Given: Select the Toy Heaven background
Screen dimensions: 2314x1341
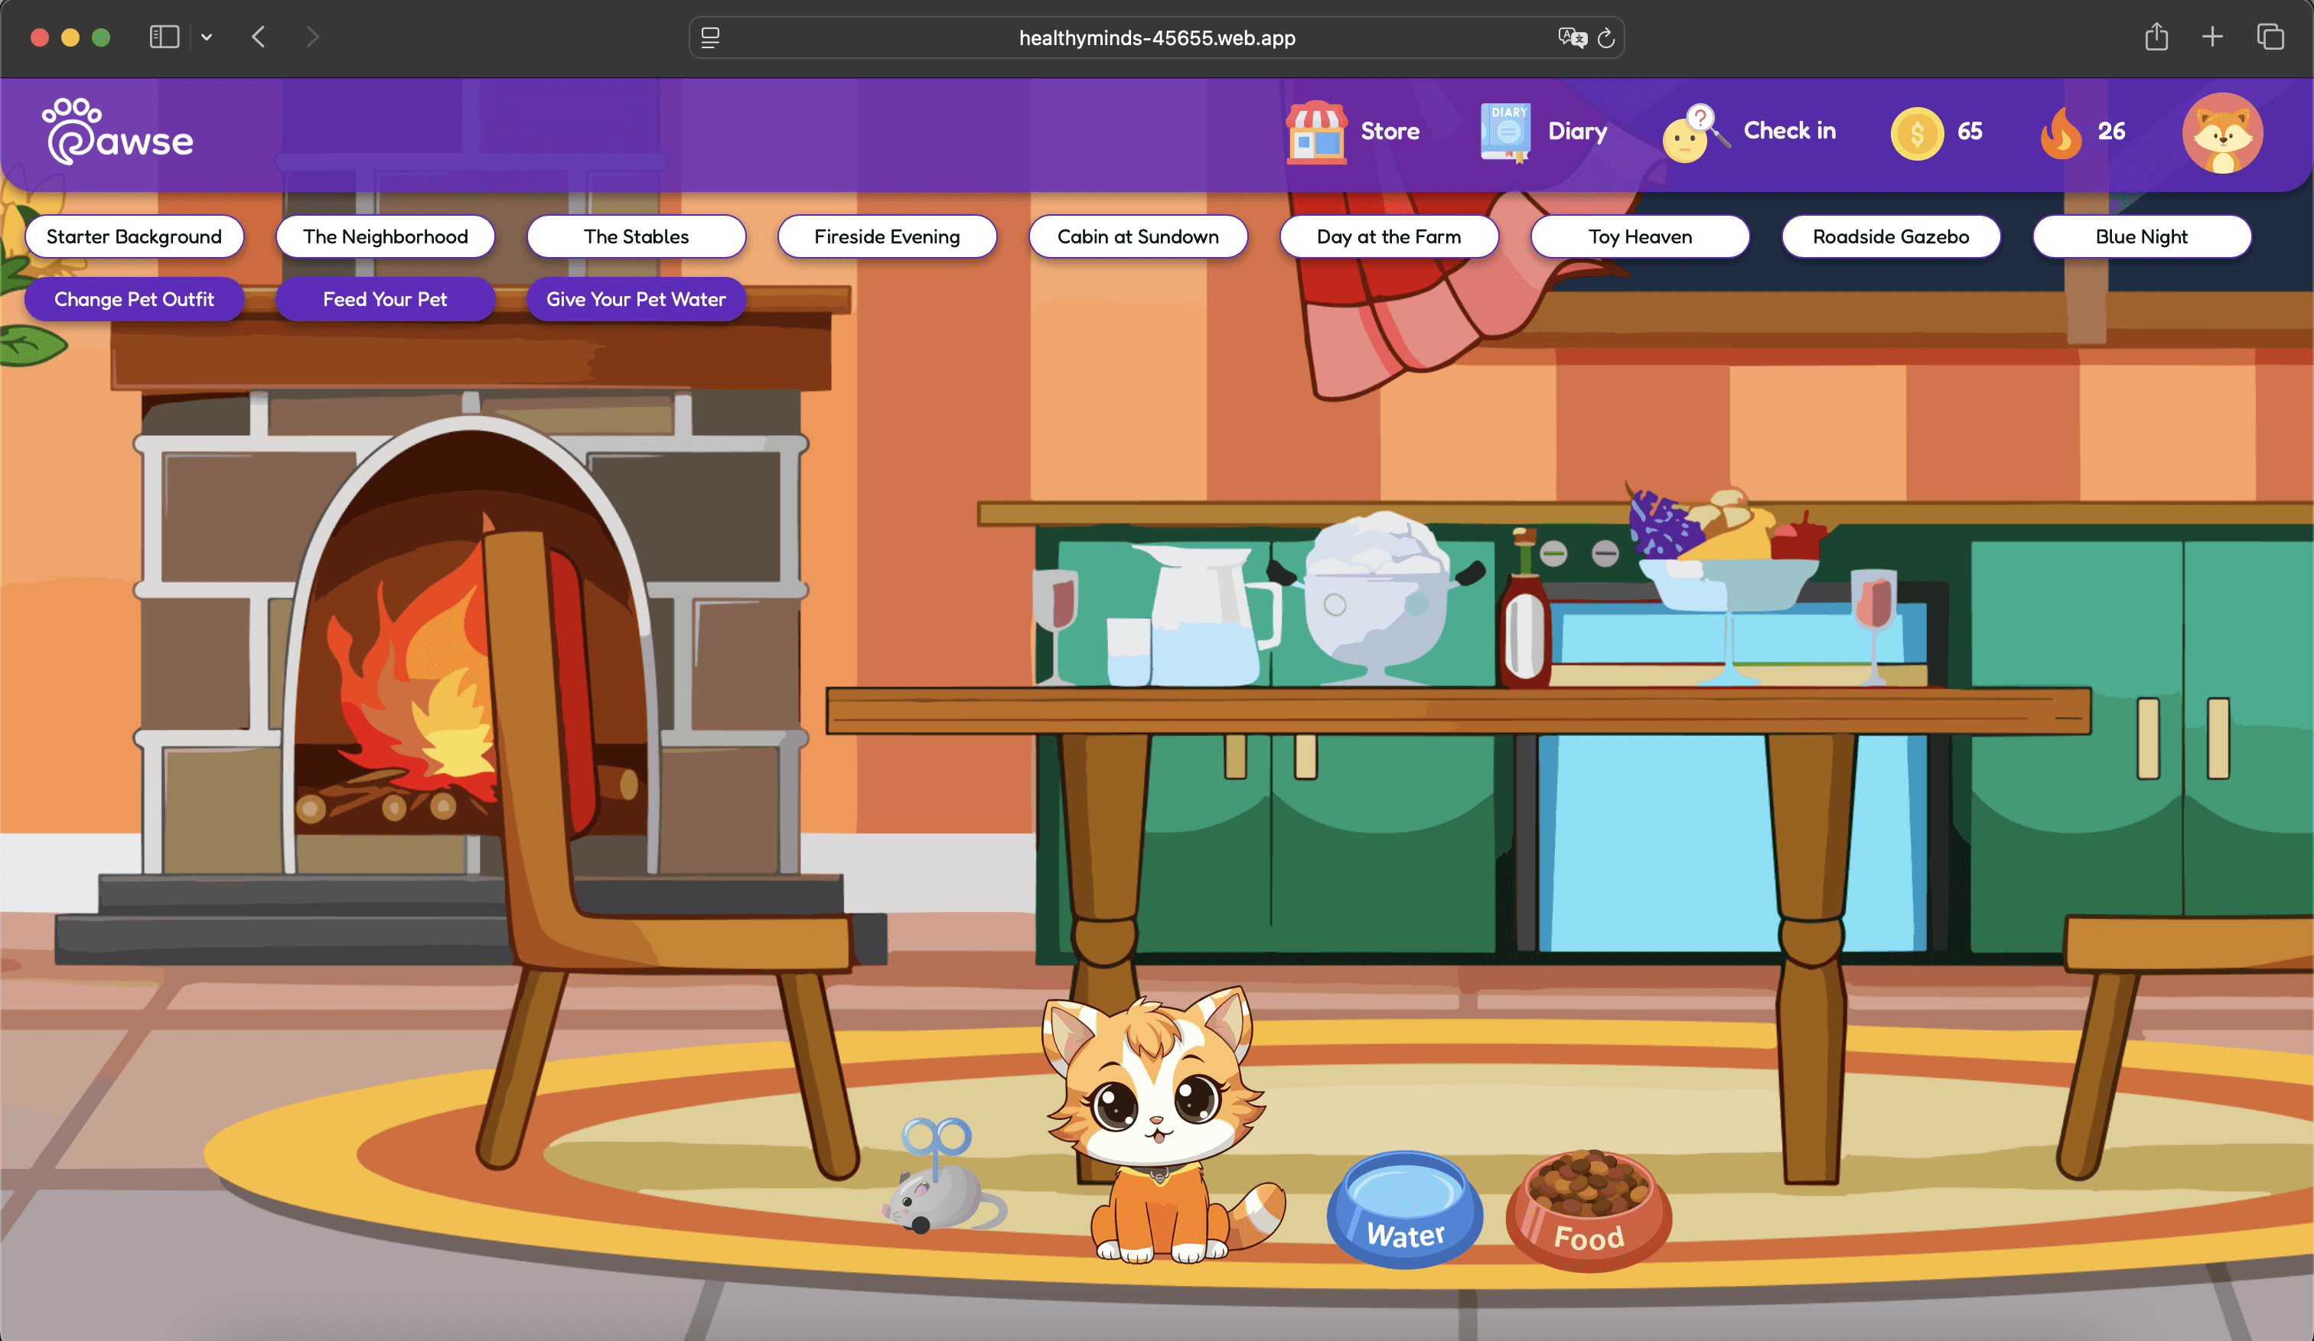Looking at the screenshot, I should [1639, 237].
